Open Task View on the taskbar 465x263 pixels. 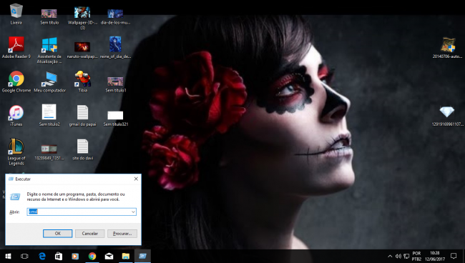tap(24, 256)
